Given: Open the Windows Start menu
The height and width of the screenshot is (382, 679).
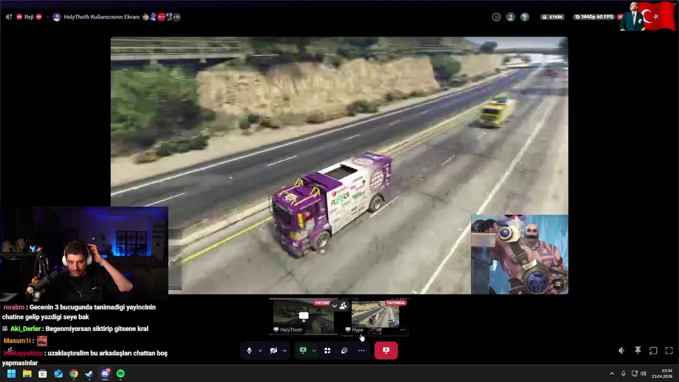Looking at the screenshot, I should 11,374.
